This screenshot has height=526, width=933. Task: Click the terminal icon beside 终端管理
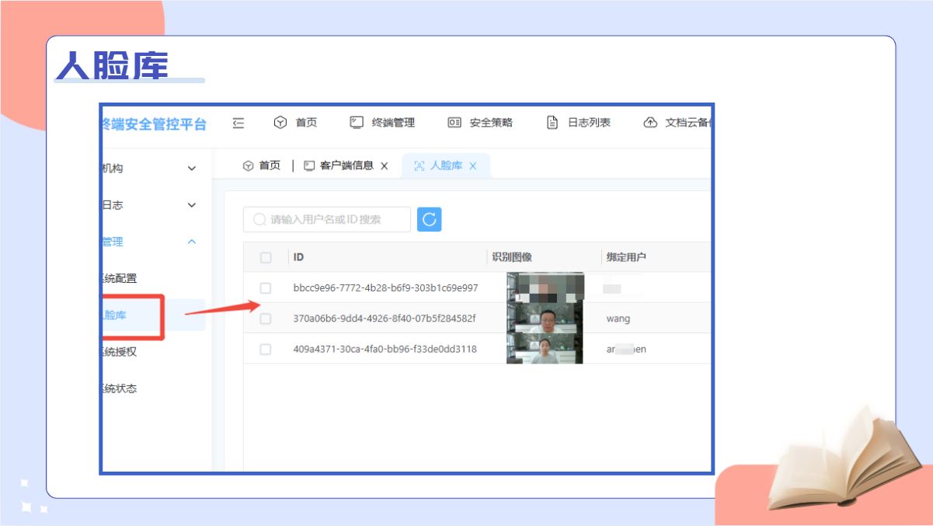(357, 123)
